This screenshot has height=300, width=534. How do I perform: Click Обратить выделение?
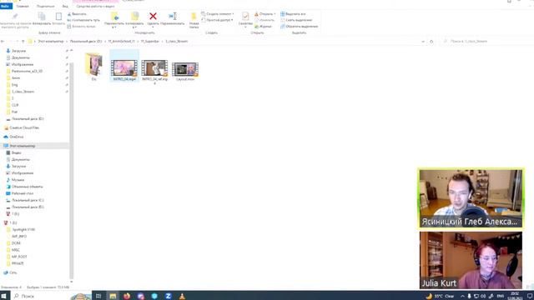click(x=300, y=26)
